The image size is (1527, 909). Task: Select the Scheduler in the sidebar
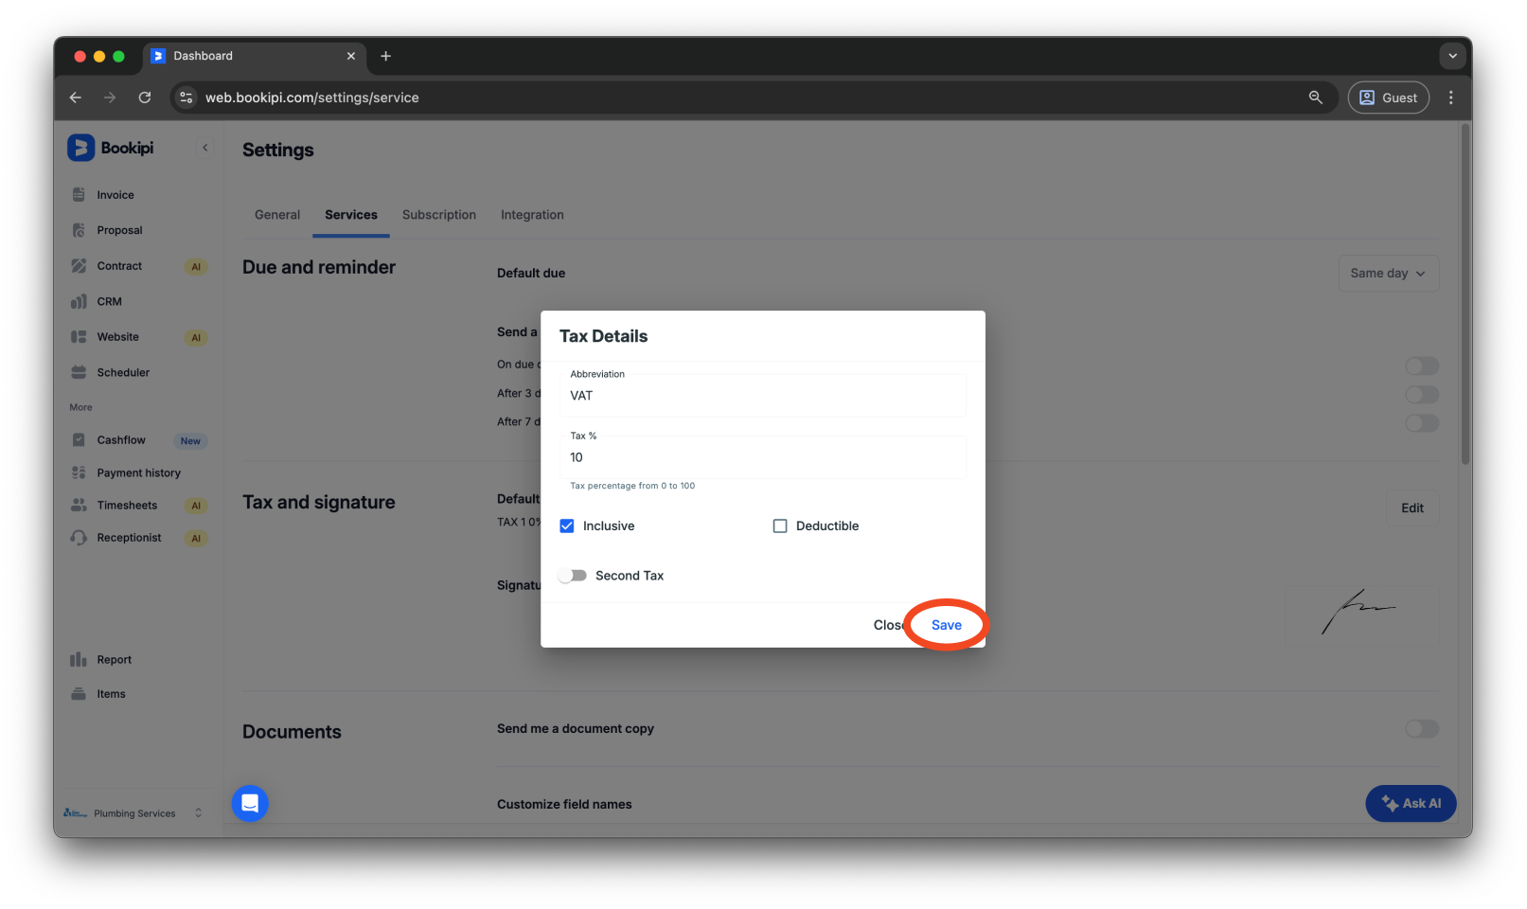[122, 372]
